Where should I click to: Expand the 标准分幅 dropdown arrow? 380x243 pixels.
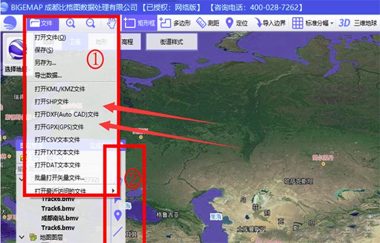coord(332,23)
